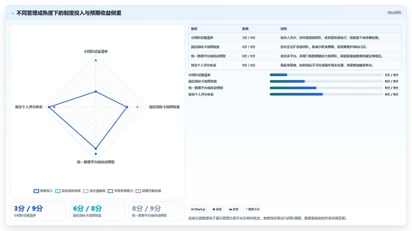The height and width of the screenshot is (231, 412).
Task: Click the chart title 不同管理成熟度下的制度投入与预期收益侧重
Action: 69,13
